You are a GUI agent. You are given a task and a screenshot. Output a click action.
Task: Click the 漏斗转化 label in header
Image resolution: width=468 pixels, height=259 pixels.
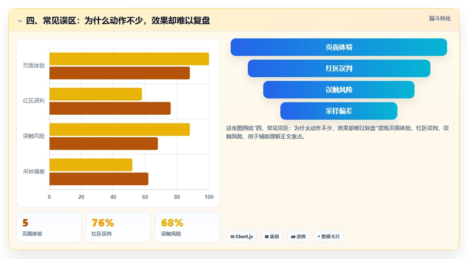coord(440,18)
